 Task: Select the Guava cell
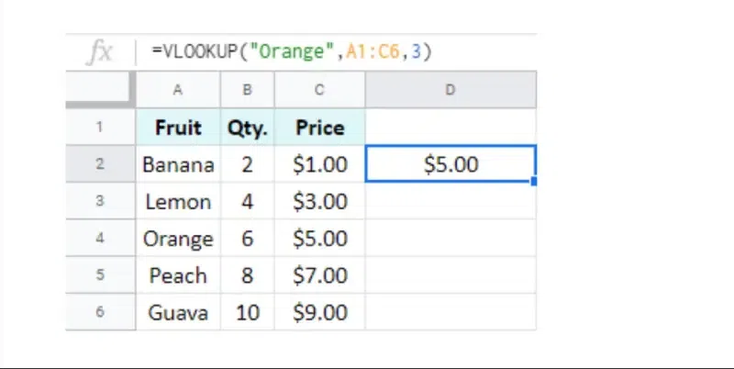click(x=178, y=313)
